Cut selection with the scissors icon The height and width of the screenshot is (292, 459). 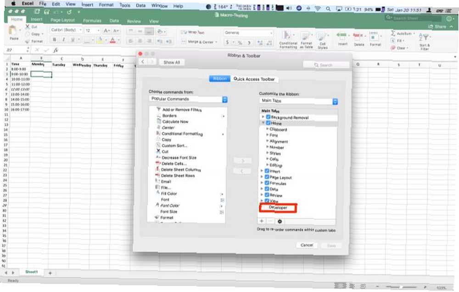[x=28, y=27]
